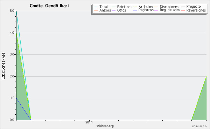The image size is (210, 129).
Task: Select the Total legend entry
Action: [101, 7]
